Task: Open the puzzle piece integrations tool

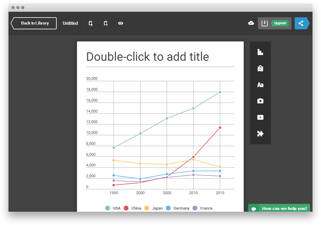Action: pyautogui.click(x=260, y=134)
